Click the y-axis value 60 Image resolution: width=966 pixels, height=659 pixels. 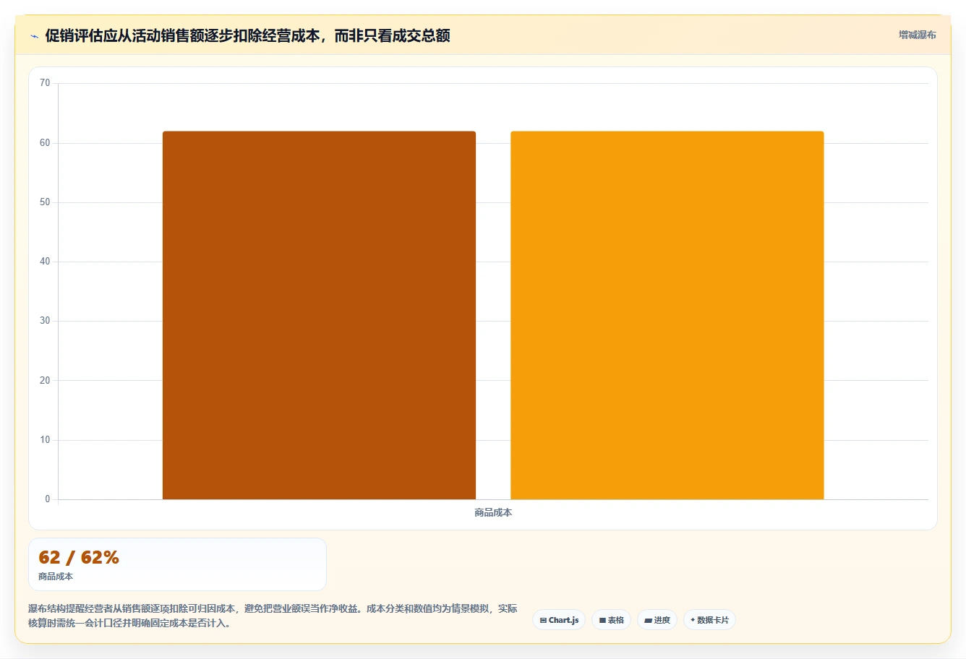(45, 143)
